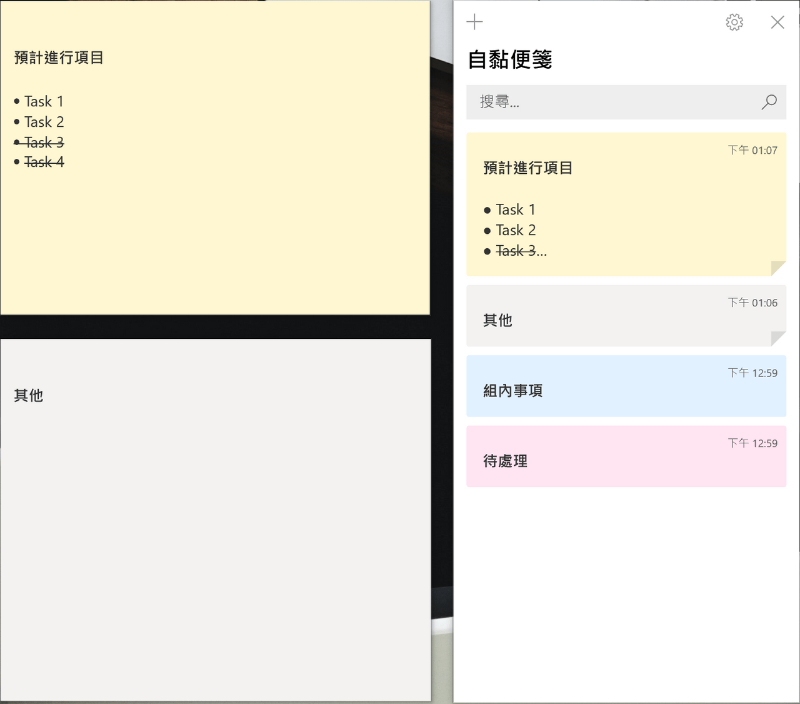Click the 預計進行項目 title in the open note
Viewport: 800px width, 704px height.
pyautogui.click(x=58, y=58)
